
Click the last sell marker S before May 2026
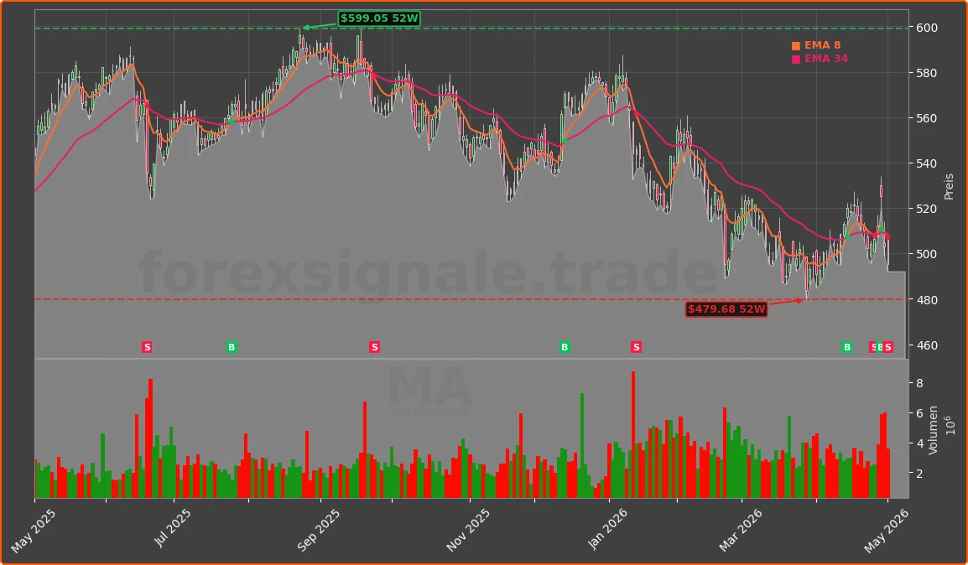pos(887,347)
